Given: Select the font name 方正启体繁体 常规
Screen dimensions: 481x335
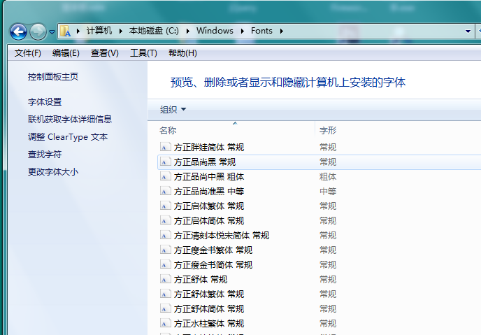Looking at the screenshot, I should pos(209,206).
